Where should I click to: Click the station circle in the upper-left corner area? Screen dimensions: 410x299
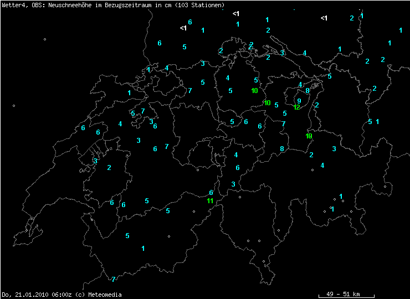tap(45, 39)
